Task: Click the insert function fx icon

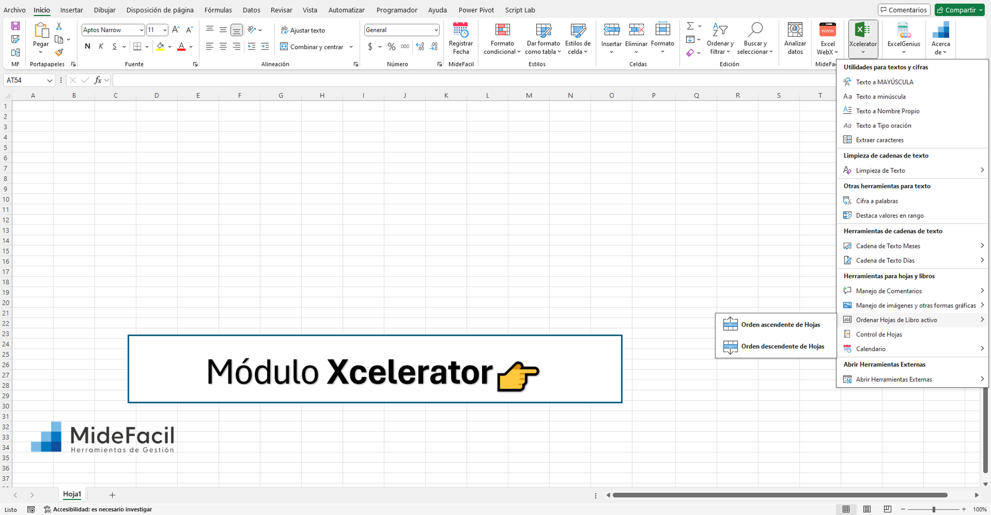Action: (x=98, y=80)
